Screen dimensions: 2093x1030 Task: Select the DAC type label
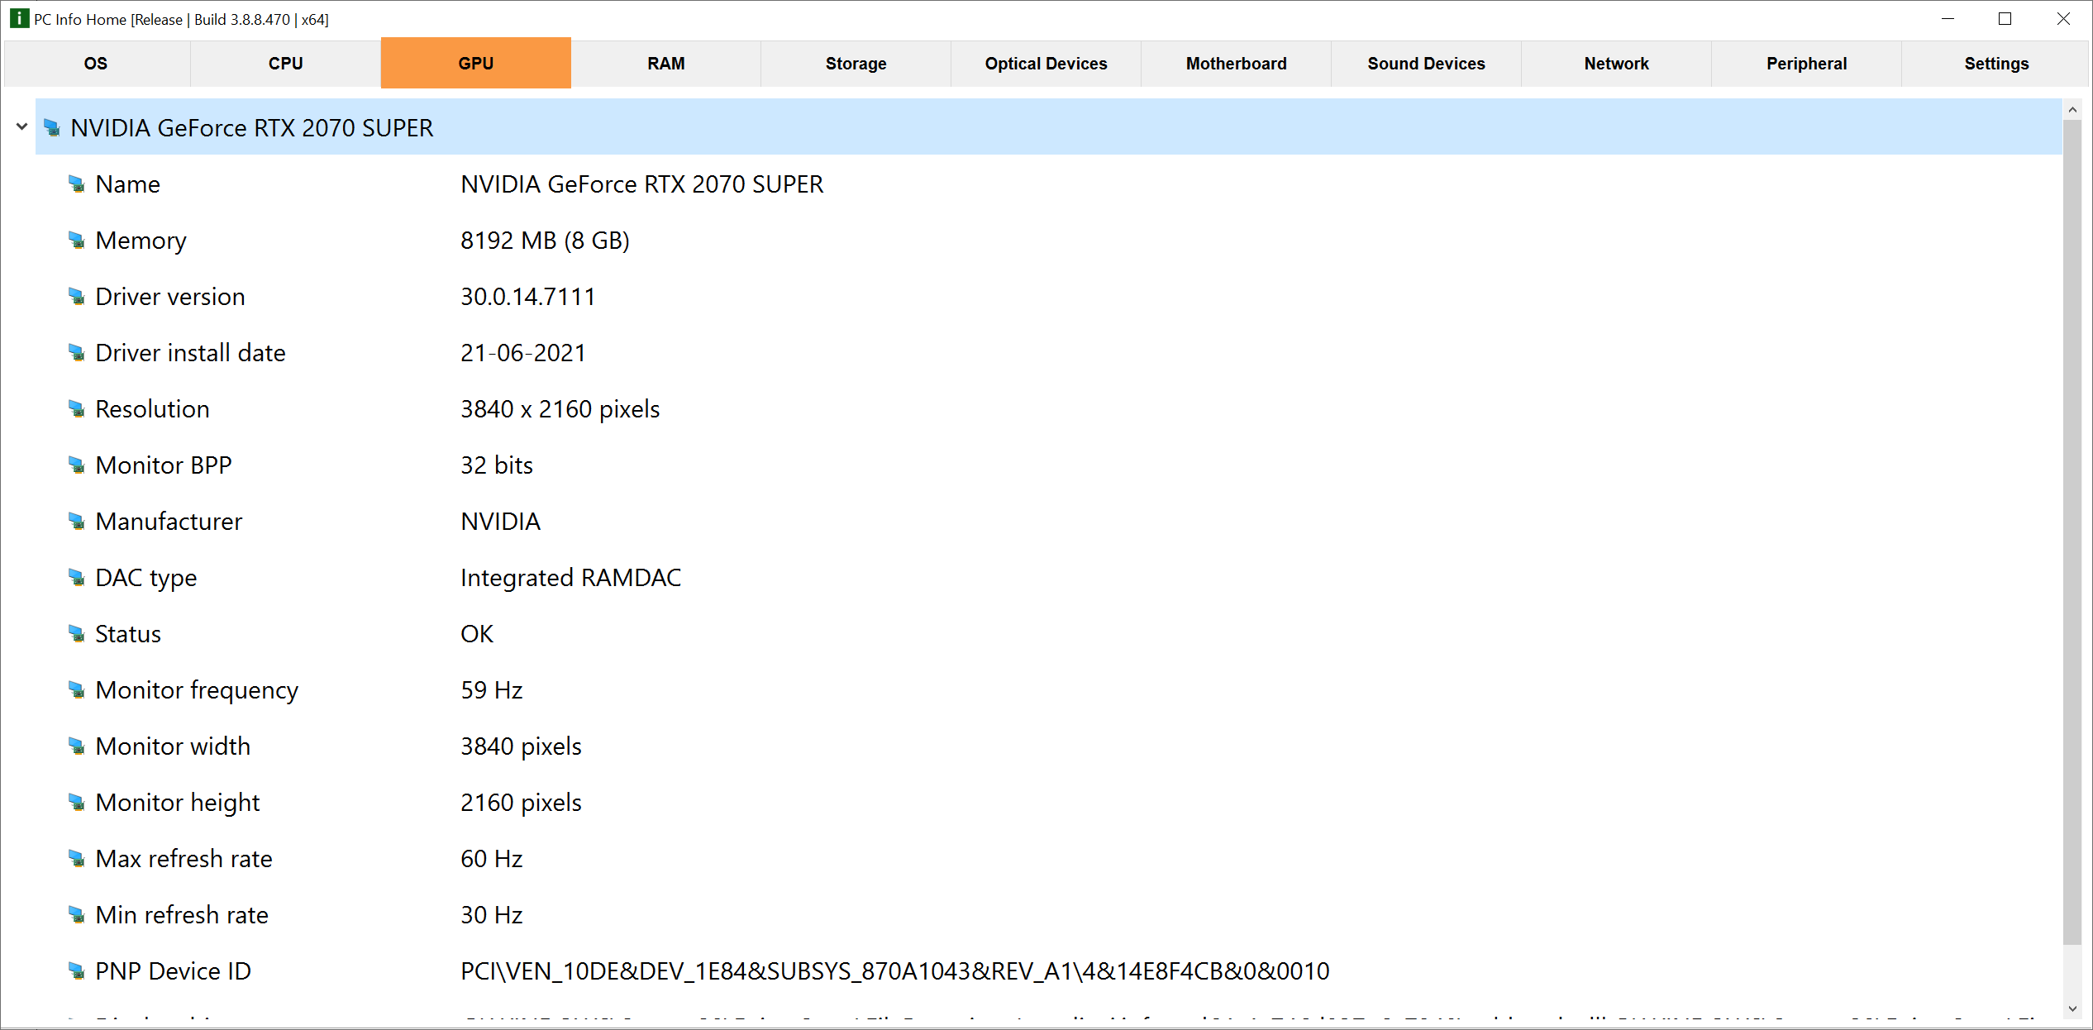click(x=146, y=578)
